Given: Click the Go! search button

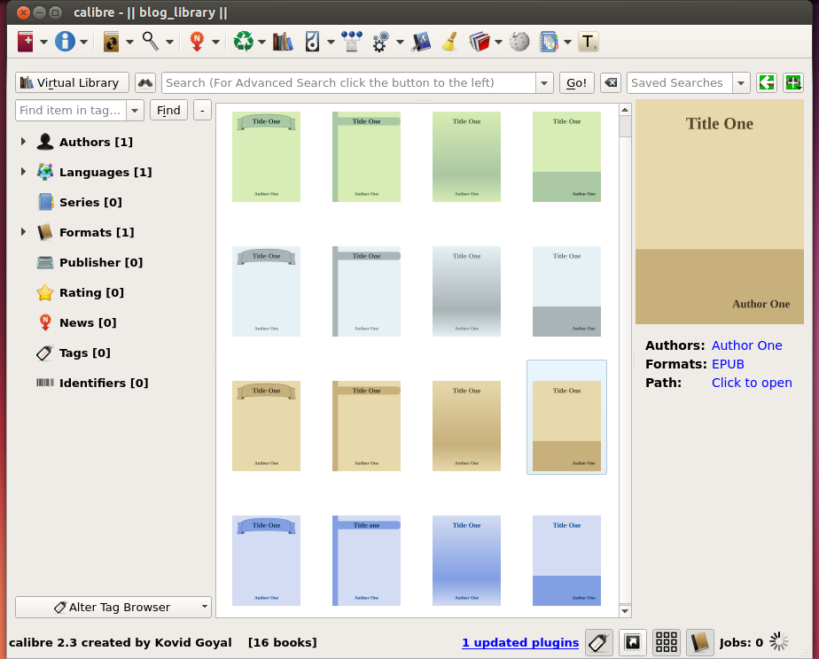Looking at the screenshot, I should pos(577,83).
